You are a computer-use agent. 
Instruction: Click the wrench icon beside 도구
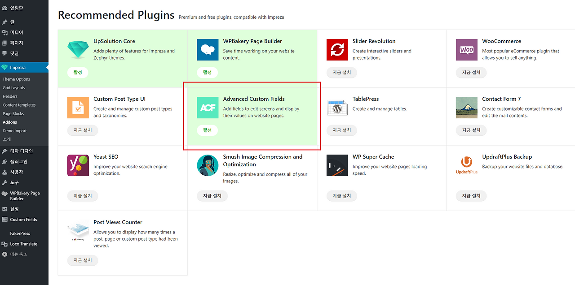tap(4, 182)
